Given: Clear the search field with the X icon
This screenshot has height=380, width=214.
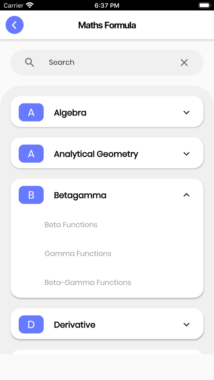Looking at the screenshot, I should point(184,63).
